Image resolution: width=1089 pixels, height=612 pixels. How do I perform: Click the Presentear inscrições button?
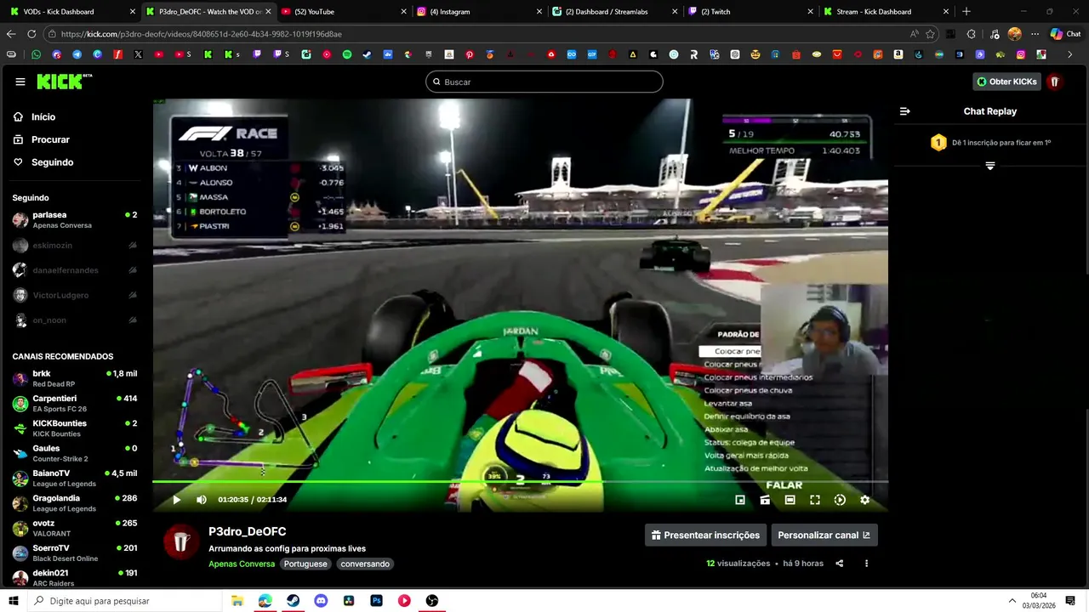pyautogui.click(x=705, y=535)
